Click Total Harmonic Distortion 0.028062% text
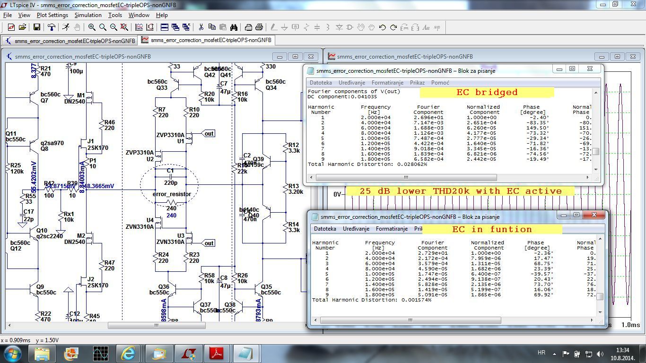This screenshot has height=363, width=646. tap(367, 164)
